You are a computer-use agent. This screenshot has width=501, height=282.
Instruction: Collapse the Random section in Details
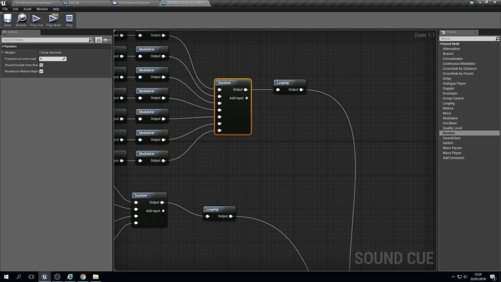(x=3, y=46)
